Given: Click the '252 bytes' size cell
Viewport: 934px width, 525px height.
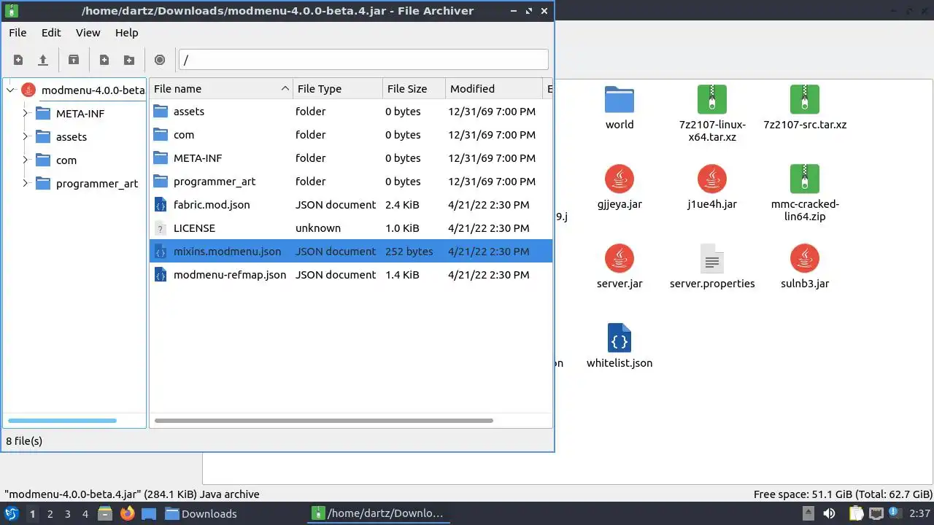Looking at the screenshot, I should click(409, 252).
